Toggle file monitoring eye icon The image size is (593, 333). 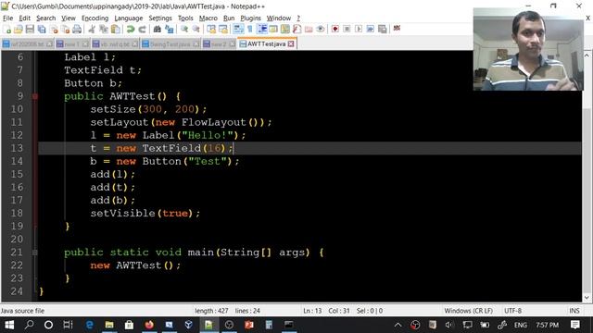click(321, 29)
